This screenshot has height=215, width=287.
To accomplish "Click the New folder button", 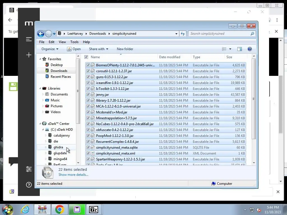I will click(x=125, y=49).
